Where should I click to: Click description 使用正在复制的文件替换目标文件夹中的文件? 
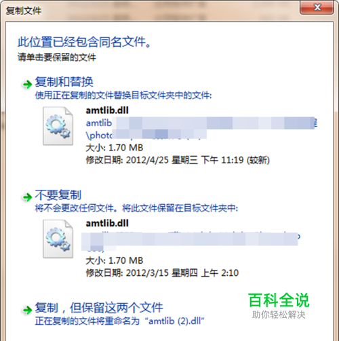point(123,95)
